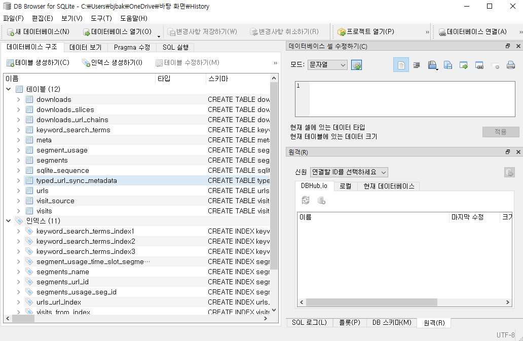Click the downloads table icon
Screen dimensions: 523x341
tap(29, 99)
